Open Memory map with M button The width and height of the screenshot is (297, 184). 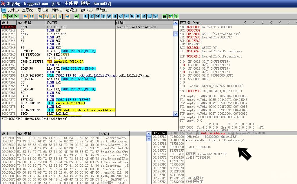(98, 16)
